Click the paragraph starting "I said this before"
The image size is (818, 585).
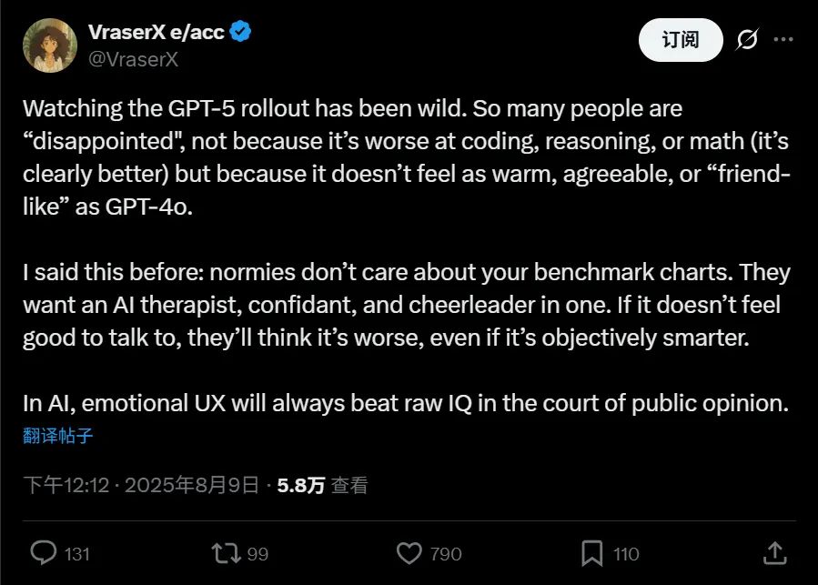(x=406, y=305)
